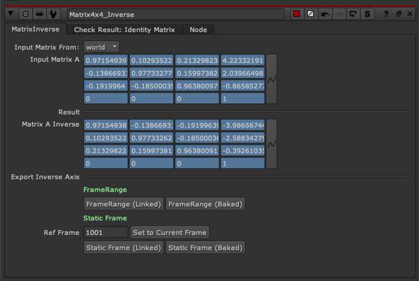Viewport: 419px width, 281px height.
Task: Click the center node in viewer icon
Action: pyautogui.click(x=25, y=14)
